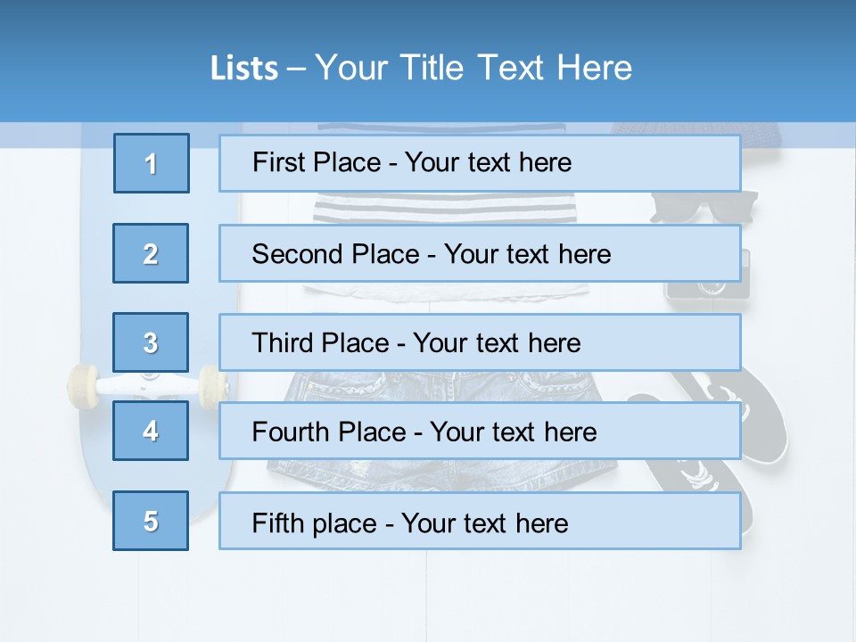Click the skateboard's left yellow wheel

point(82,385)
